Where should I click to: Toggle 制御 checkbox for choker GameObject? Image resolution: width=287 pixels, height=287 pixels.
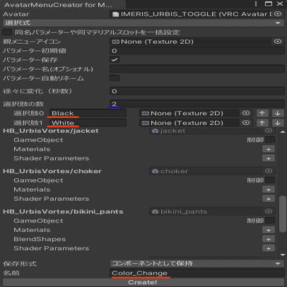[x=270, y=180]
